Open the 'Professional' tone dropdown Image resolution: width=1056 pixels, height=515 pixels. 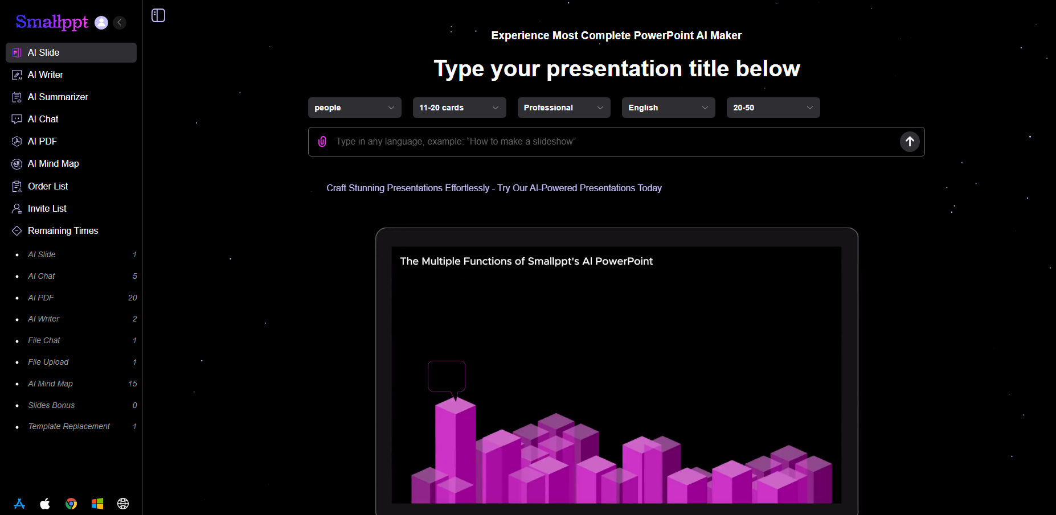pyautogui.click(x=564, y=108)
